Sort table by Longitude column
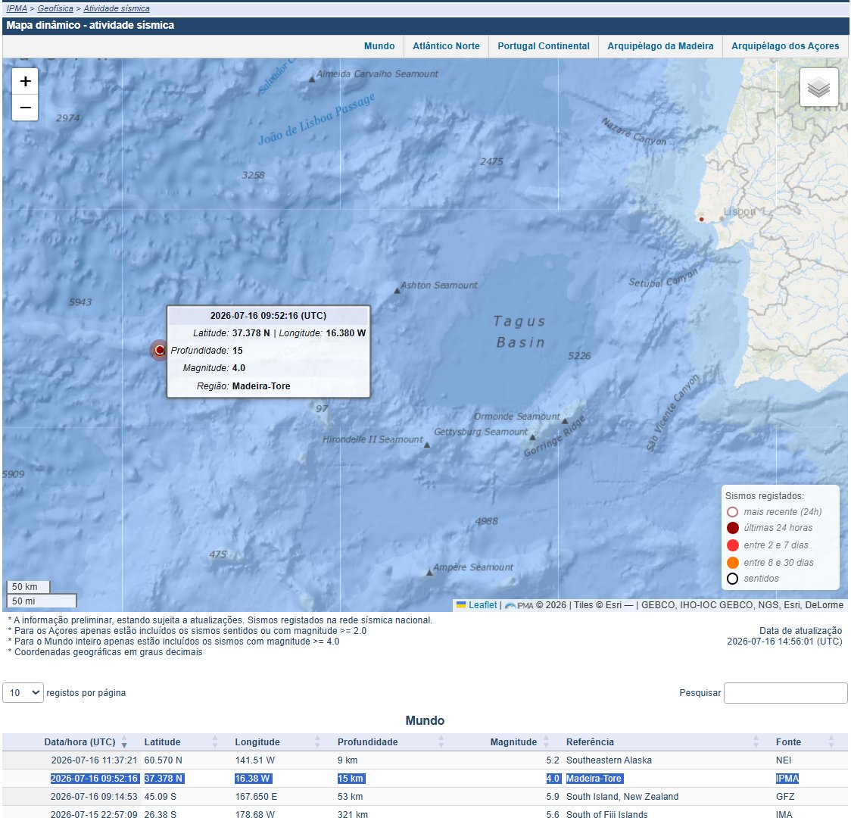851x818 pixels. coord(257,742)
